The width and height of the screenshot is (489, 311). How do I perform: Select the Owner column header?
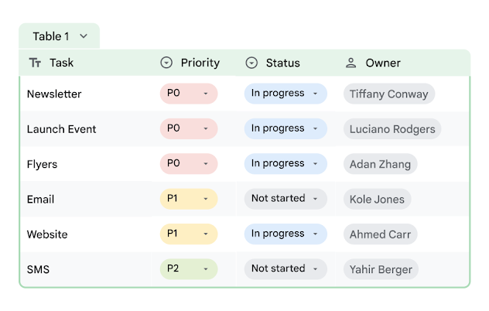[x=383, y=63]
